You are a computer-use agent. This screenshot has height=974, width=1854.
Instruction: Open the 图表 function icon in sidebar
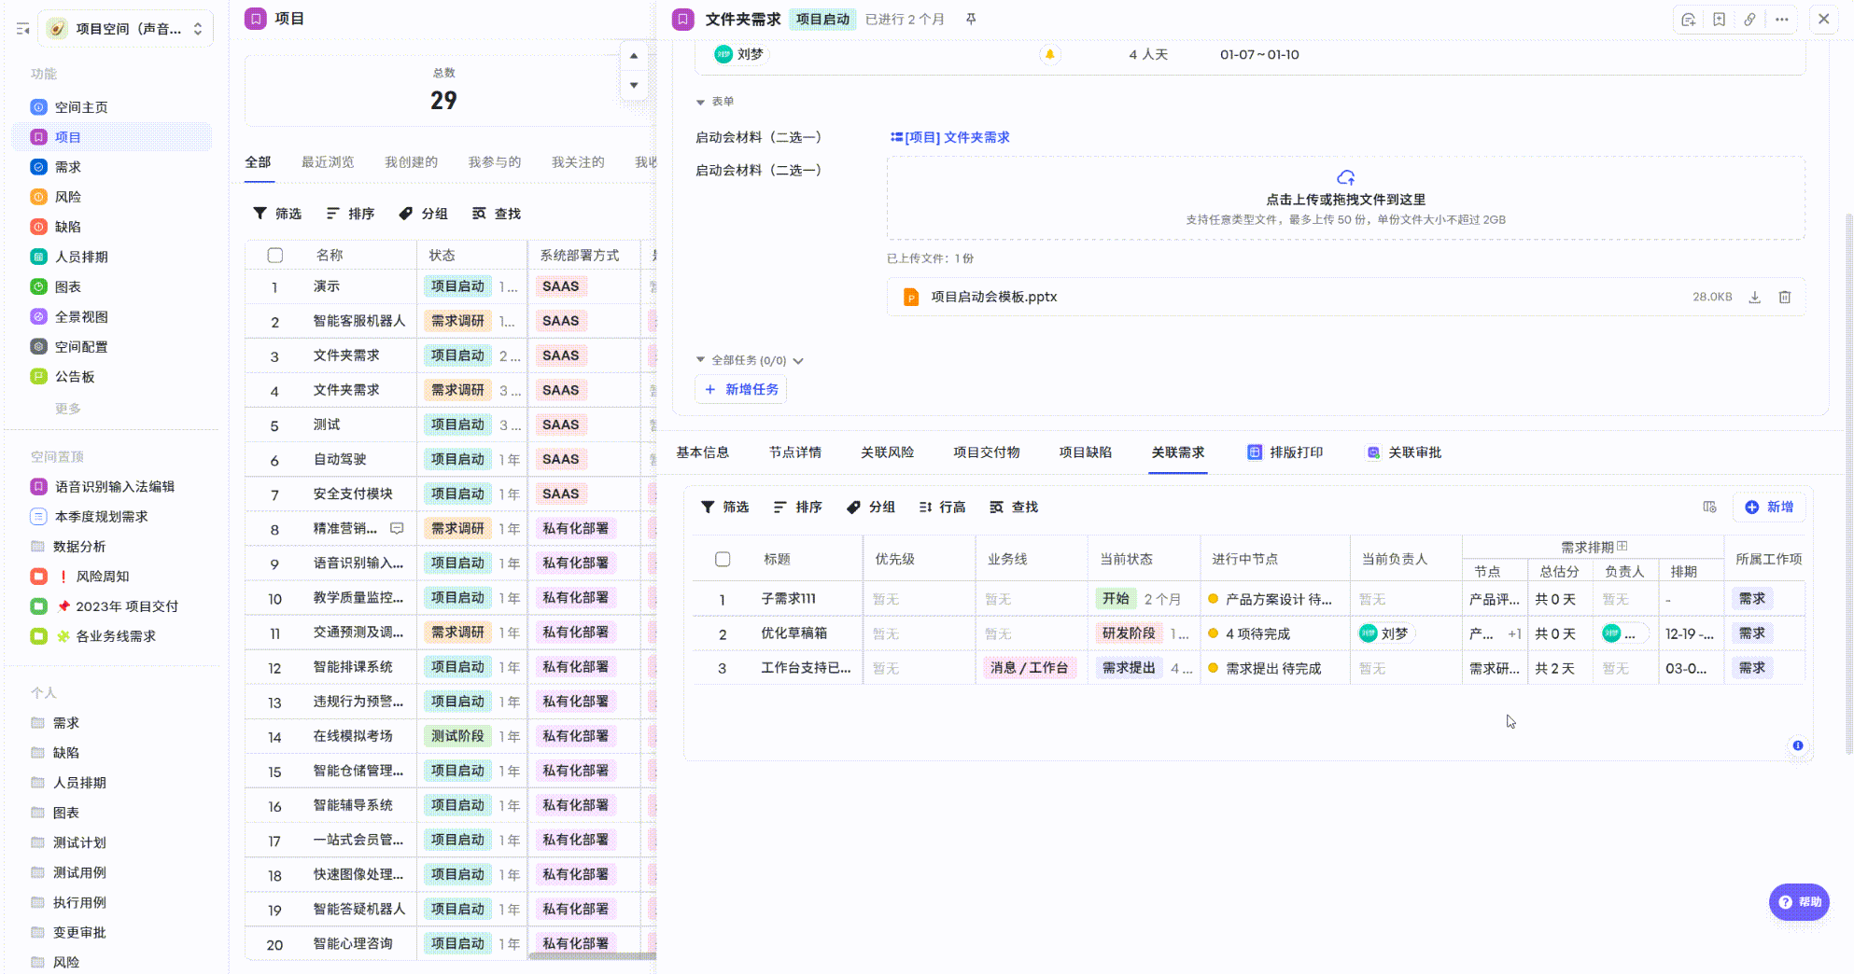coord(38,286)
